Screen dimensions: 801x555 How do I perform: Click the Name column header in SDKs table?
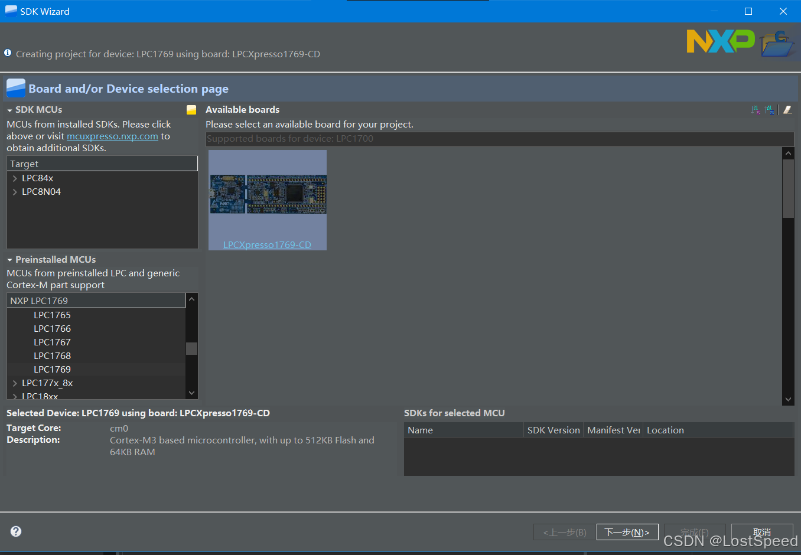[464, 430]
